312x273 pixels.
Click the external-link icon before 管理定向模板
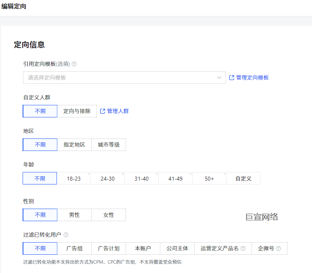[x=231, y=77]
